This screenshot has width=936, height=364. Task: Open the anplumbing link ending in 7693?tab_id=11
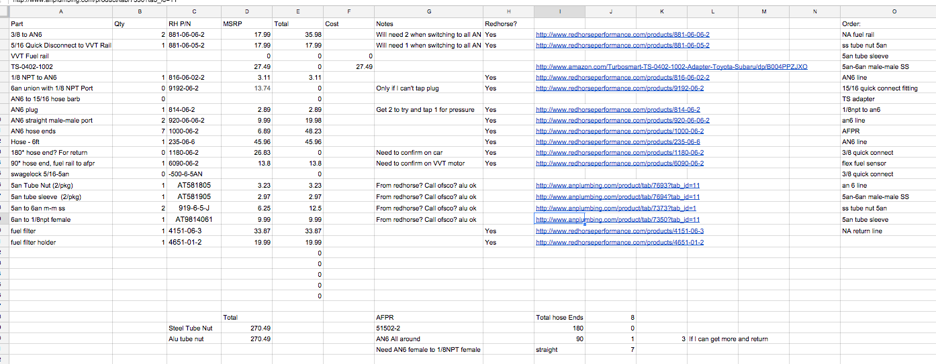click(618, 186)
